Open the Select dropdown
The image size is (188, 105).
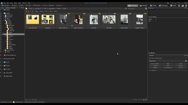[x=56, y=11]
